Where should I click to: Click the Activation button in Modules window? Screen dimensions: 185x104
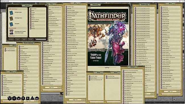coord(11,39)
